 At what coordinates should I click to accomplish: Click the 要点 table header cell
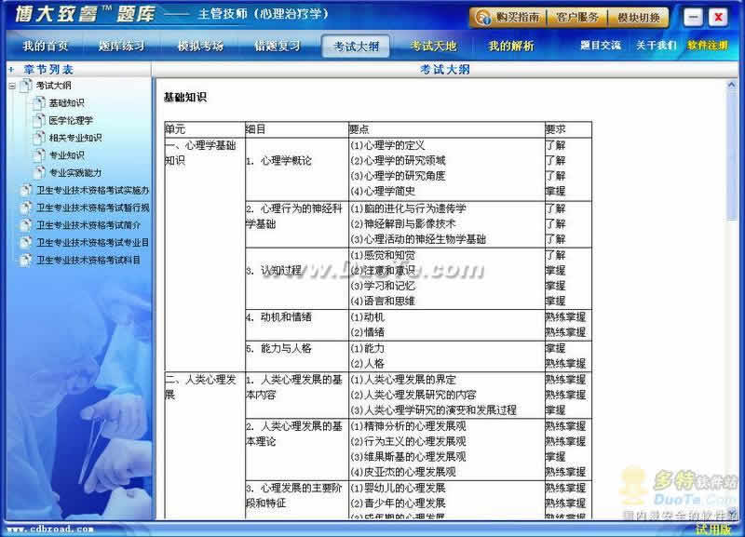click(x=446, y=129)
